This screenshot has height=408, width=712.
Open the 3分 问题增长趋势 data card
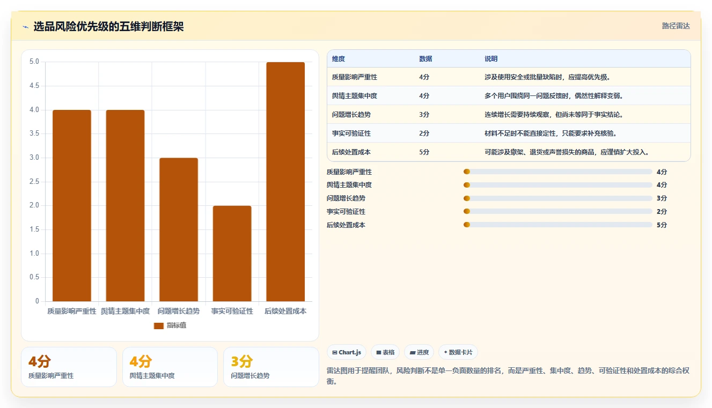(271, 367)
